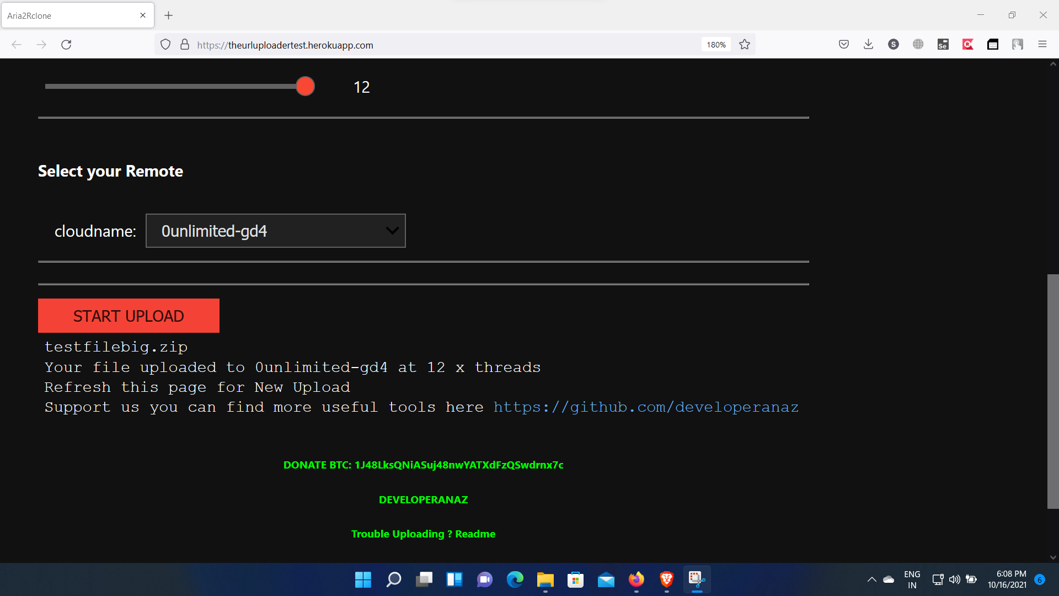Image resolution: width=1059 pixels, height=596 pixels.
Task: Launch Brave browser from taskbar
Action: click(666, 579)
